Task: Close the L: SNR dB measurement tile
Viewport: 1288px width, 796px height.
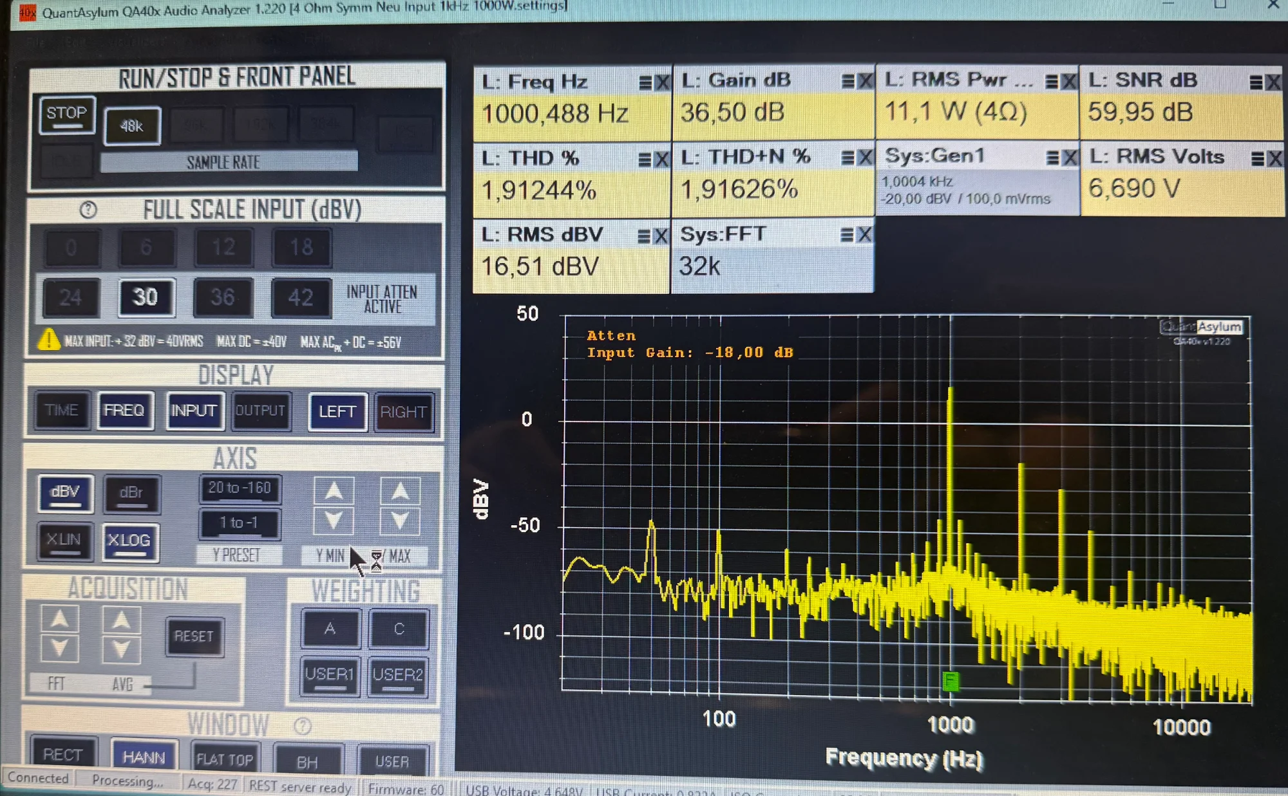Action: tap(1273, 82)
